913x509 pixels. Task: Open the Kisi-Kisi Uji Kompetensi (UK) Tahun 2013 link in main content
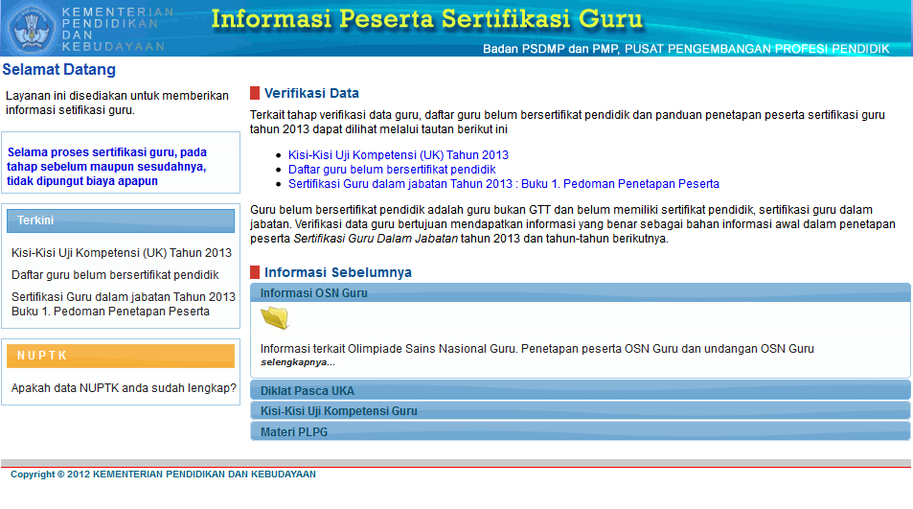pyautogui.click(x=399, y=155)
